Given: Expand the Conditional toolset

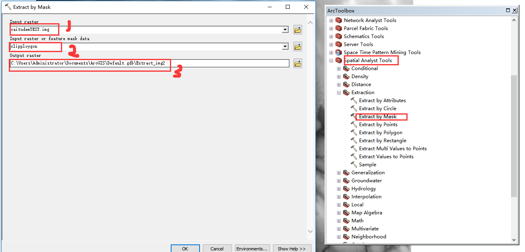Looking at the screenshot, I should pyautogui.click(x=339, y=69).
